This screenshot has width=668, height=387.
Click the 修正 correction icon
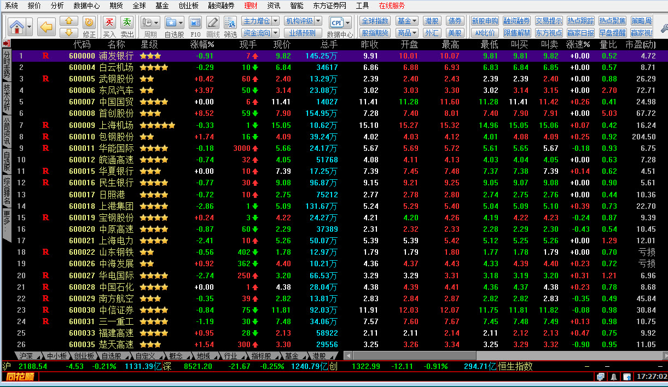point(89,22)
